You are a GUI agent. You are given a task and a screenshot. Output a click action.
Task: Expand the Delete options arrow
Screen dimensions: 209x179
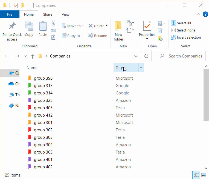tap(107, 26)
